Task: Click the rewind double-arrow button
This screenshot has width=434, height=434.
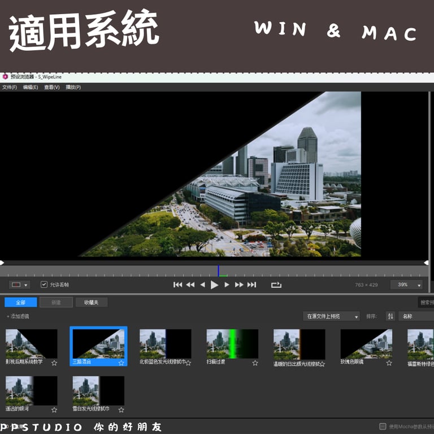Action: tap(190, 285)
